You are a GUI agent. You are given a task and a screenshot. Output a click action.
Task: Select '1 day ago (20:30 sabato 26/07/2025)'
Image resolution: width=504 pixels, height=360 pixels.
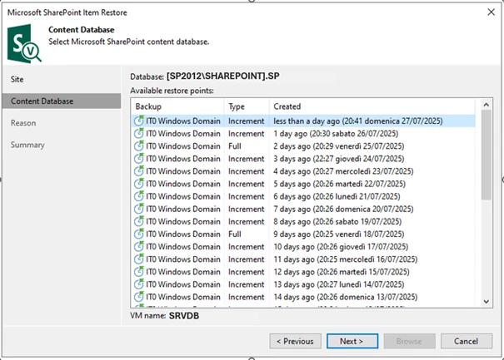(336, 134)
